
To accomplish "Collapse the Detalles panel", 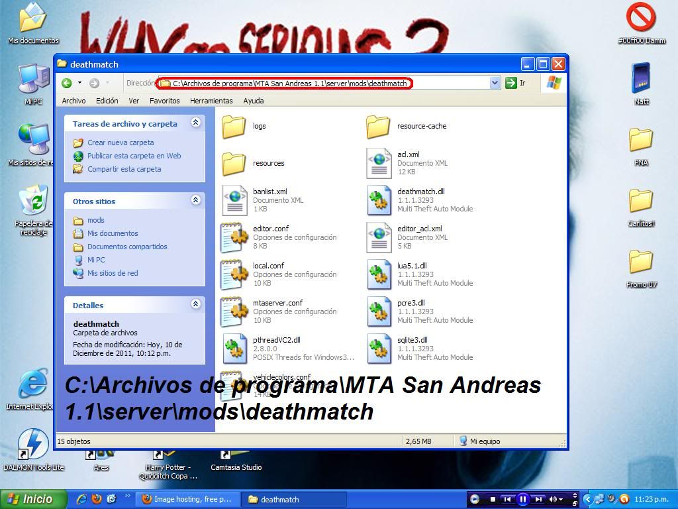I will (195, 304).
